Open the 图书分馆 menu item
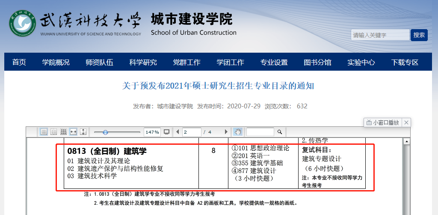Screen dimensions: 438x215 (318, 63)
